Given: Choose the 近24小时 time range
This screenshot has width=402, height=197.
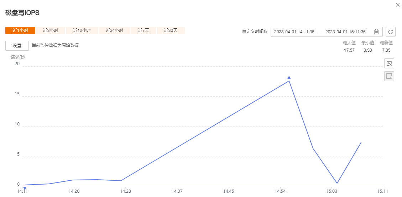Looking at the screenshot, I should click(x=114, y=30).
